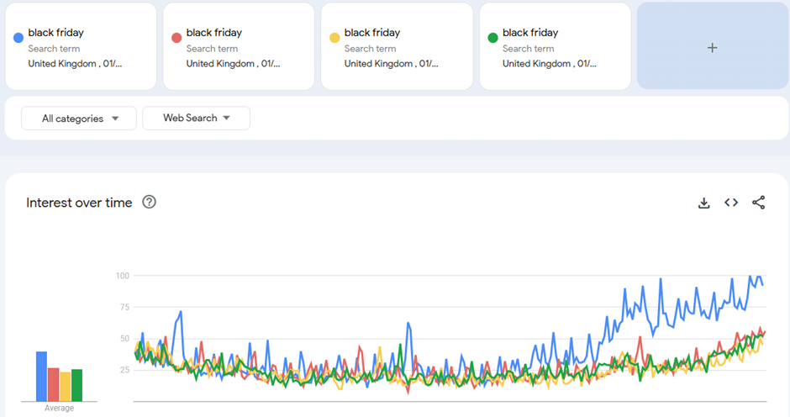Click the yellow bar in the Average chart
The height and width of the screenshot is (417, 790).
pyautogui.click(x=65, y=386)
